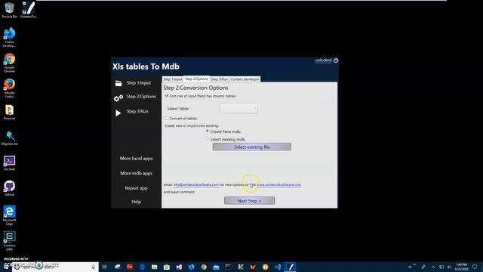Launch Firefox Developer Edition desktop icon
This screenshot has width=483, height=272.
pyautogui.click(x=9, y=37)
